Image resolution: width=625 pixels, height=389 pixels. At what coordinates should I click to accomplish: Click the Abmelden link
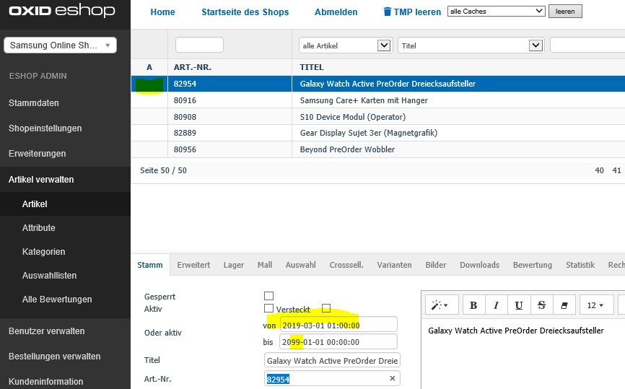click(336, 12)
